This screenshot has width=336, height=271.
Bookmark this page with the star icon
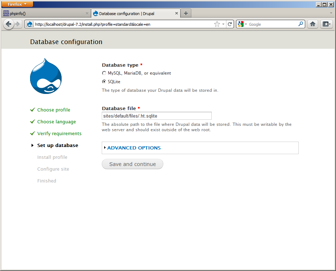217,24
